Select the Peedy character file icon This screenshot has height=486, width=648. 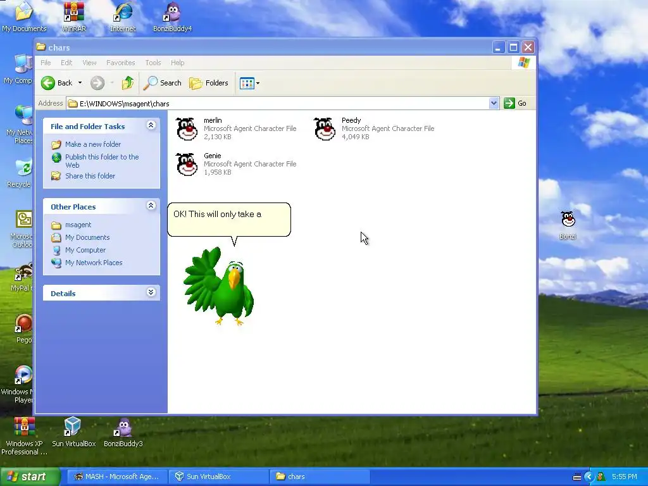tap(325, 129)
